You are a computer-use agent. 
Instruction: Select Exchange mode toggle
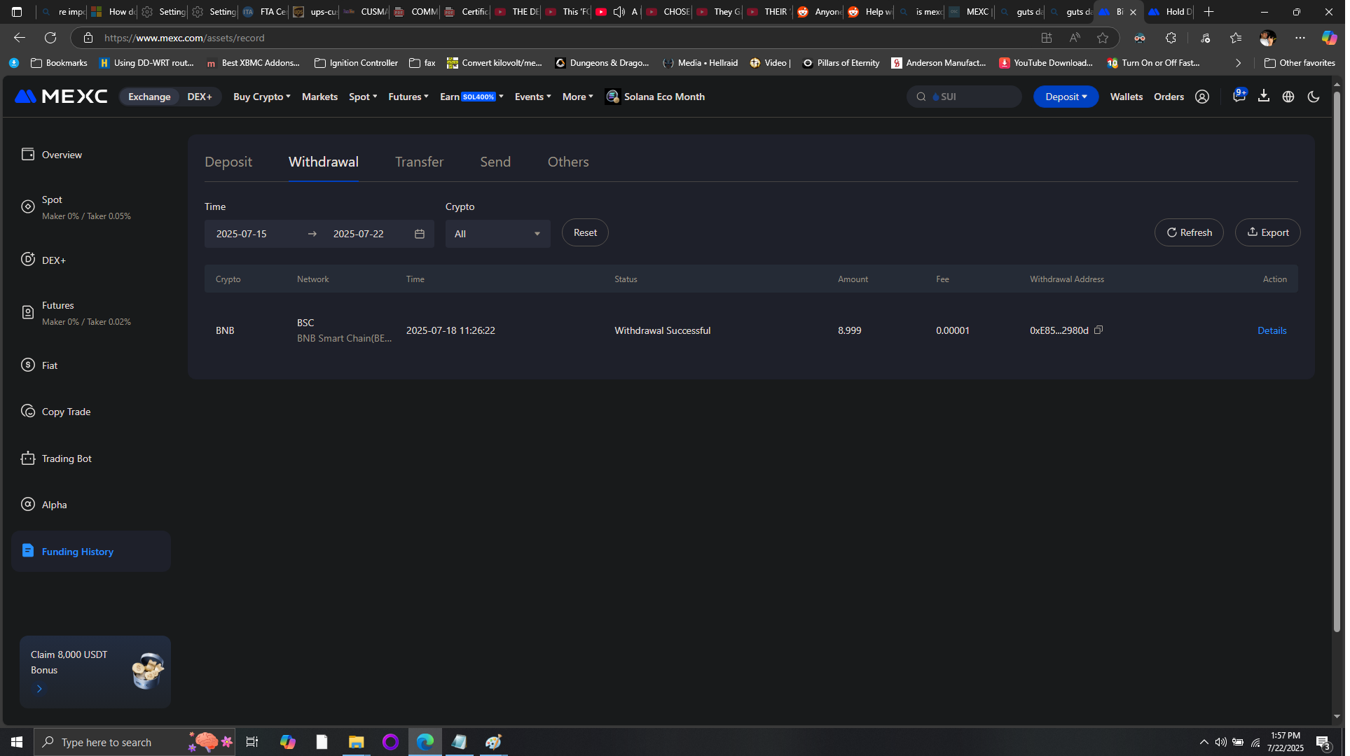[150, 97]
